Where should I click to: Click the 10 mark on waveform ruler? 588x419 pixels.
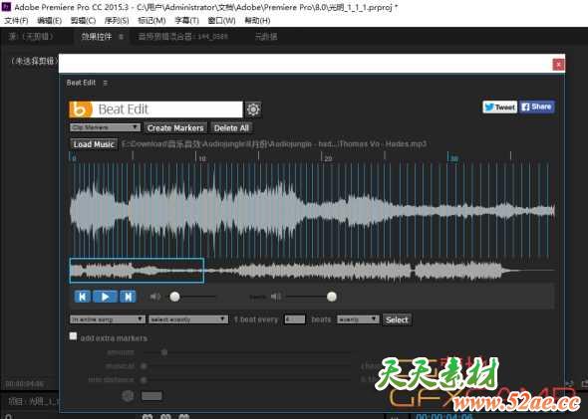pos(202,159)
